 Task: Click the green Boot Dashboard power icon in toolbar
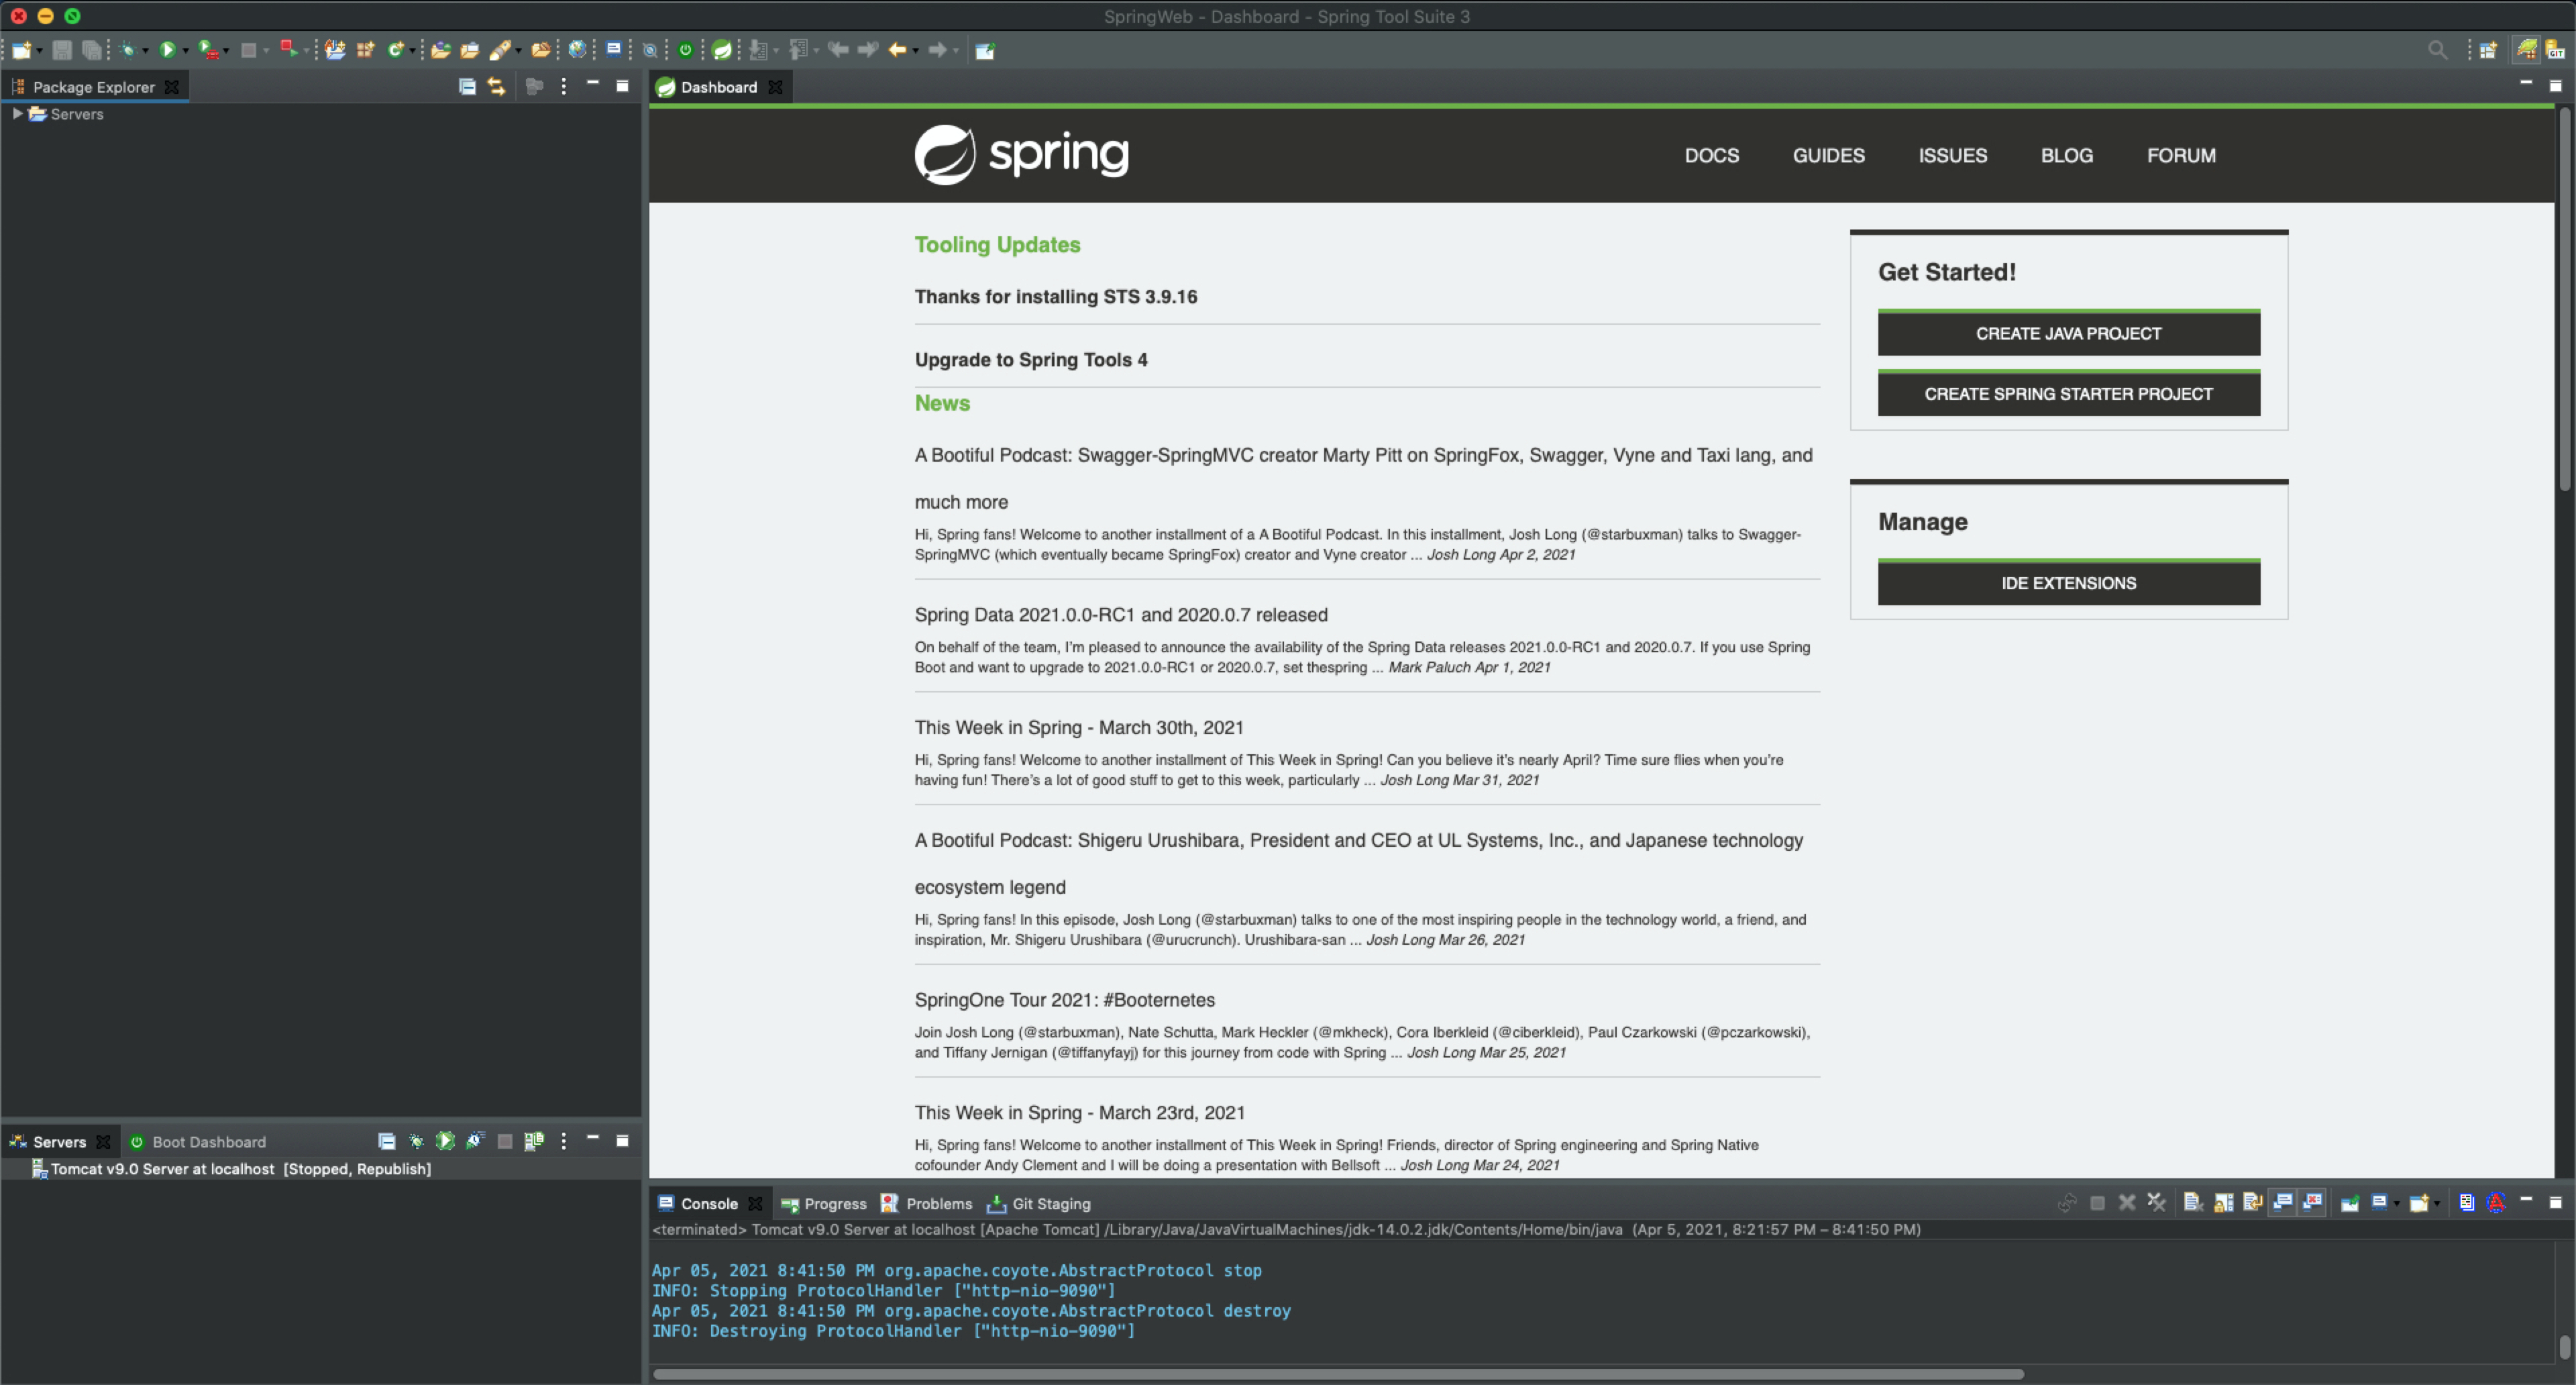tap(686, 50)
